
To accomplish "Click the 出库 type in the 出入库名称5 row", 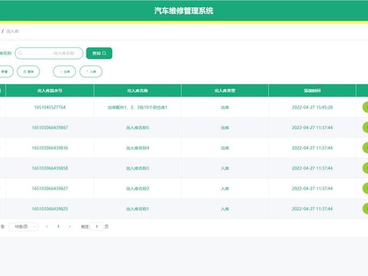I will pos(225,128).
